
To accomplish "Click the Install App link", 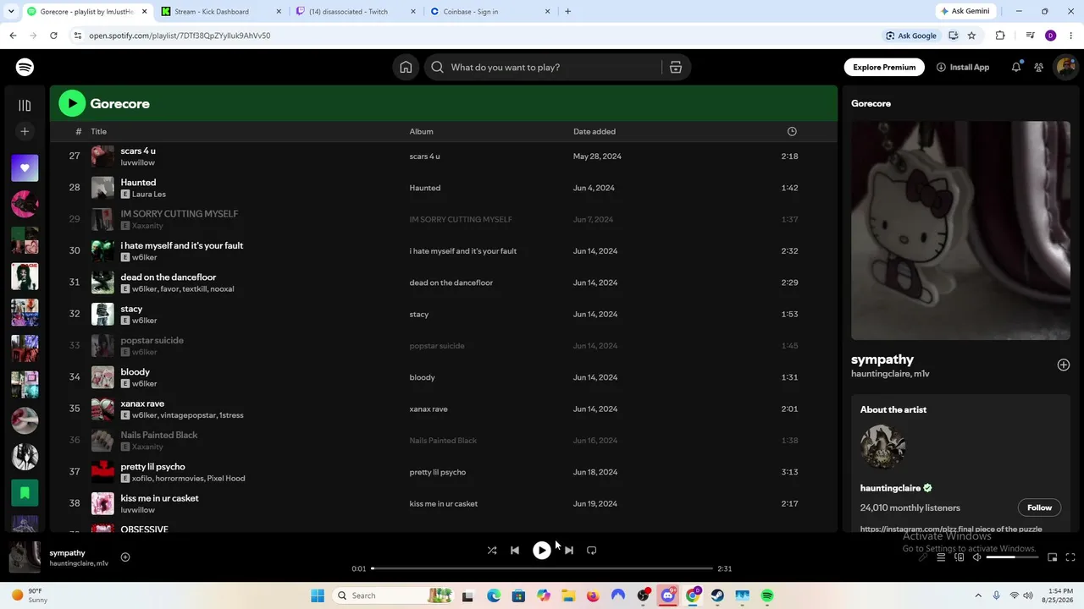I will coord(963,68).
